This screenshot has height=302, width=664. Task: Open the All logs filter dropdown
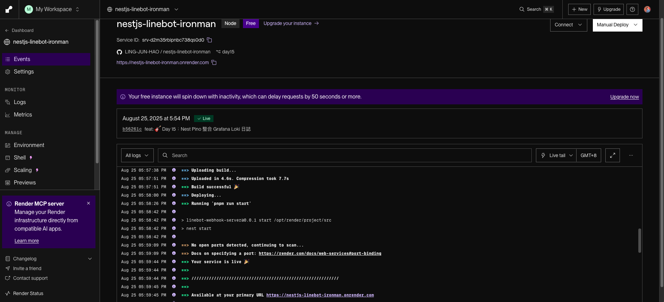[137, 155]
